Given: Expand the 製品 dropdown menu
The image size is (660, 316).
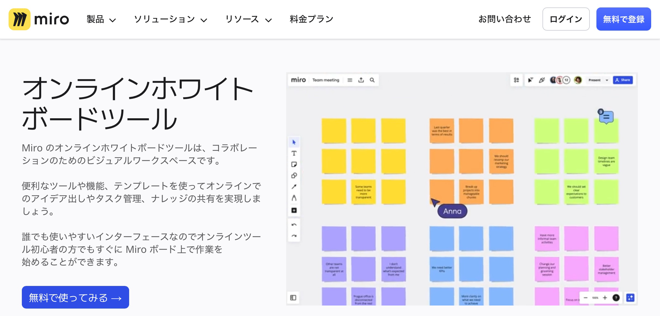Looking at the screenshot, I should (101, 19).
